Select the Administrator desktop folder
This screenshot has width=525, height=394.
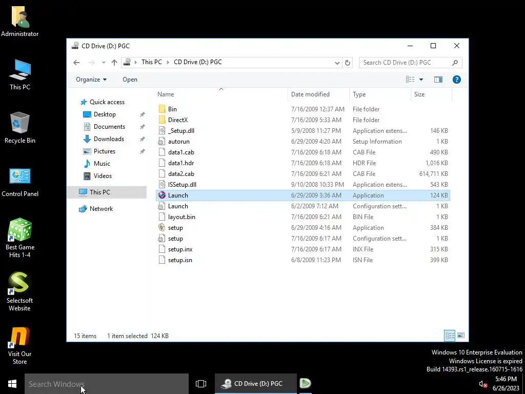coord(20,21)
